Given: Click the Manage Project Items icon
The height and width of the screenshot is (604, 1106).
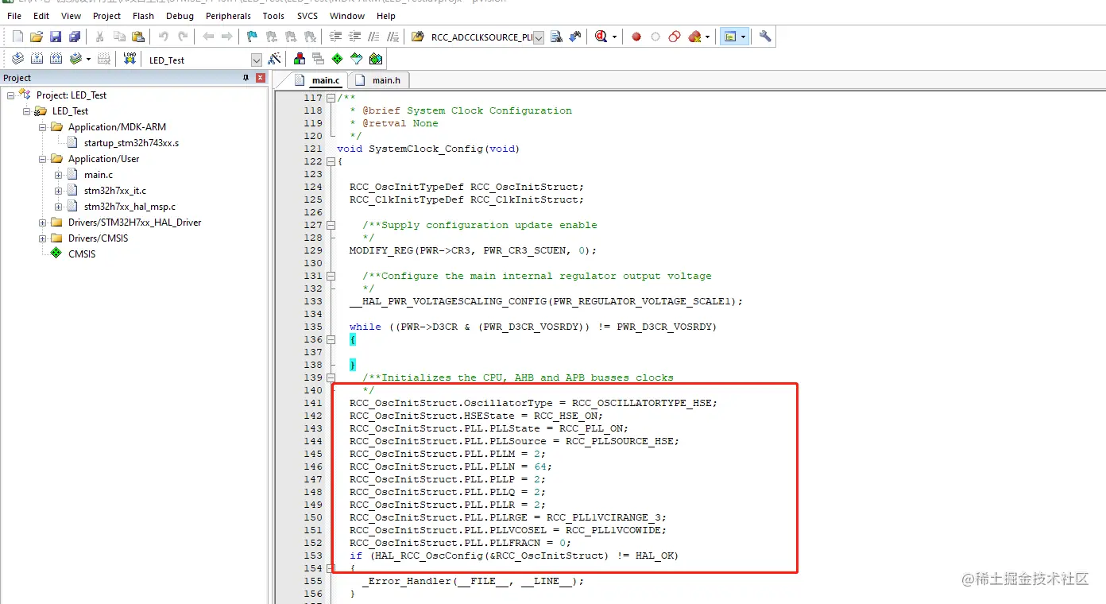Looking at the screenshot, I should [x=300, y=59].
